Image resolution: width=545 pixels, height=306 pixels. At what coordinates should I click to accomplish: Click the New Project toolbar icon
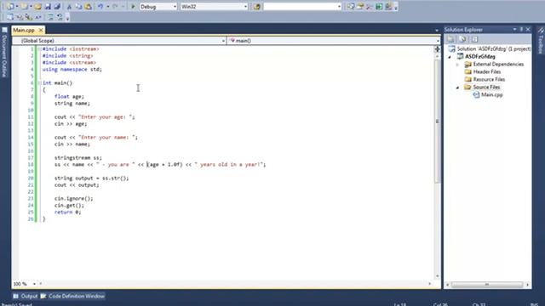[10, 7]
